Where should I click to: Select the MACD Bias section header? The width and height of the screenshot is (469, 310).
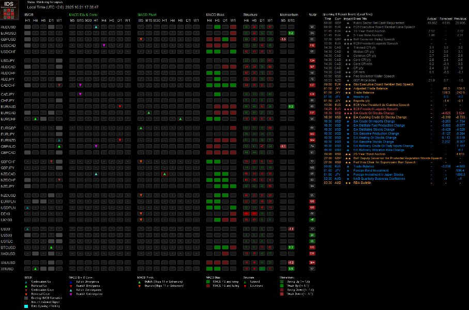pyautogui.click(x=215, y=14)
